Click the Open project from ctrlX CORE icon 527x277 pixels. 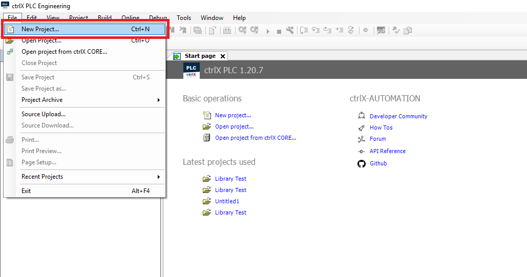point(206,138)
